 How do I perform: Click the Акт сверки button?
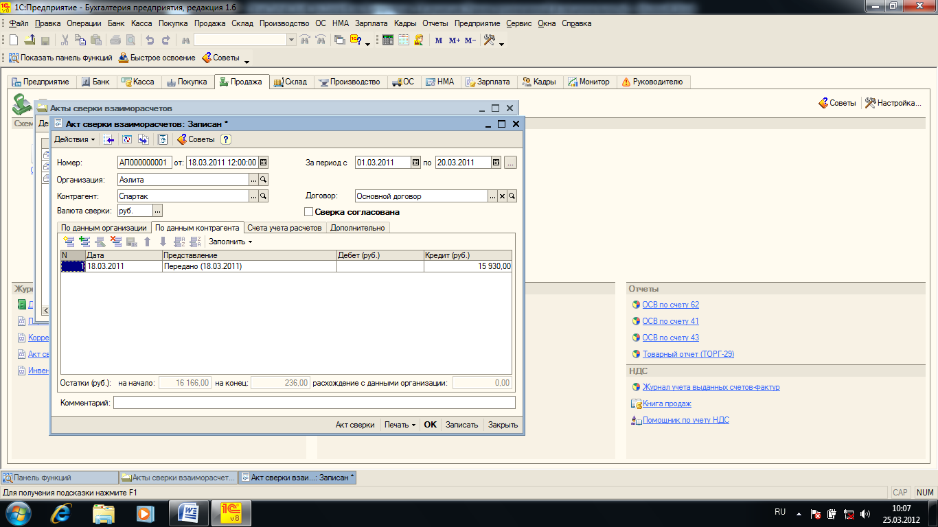355,425
